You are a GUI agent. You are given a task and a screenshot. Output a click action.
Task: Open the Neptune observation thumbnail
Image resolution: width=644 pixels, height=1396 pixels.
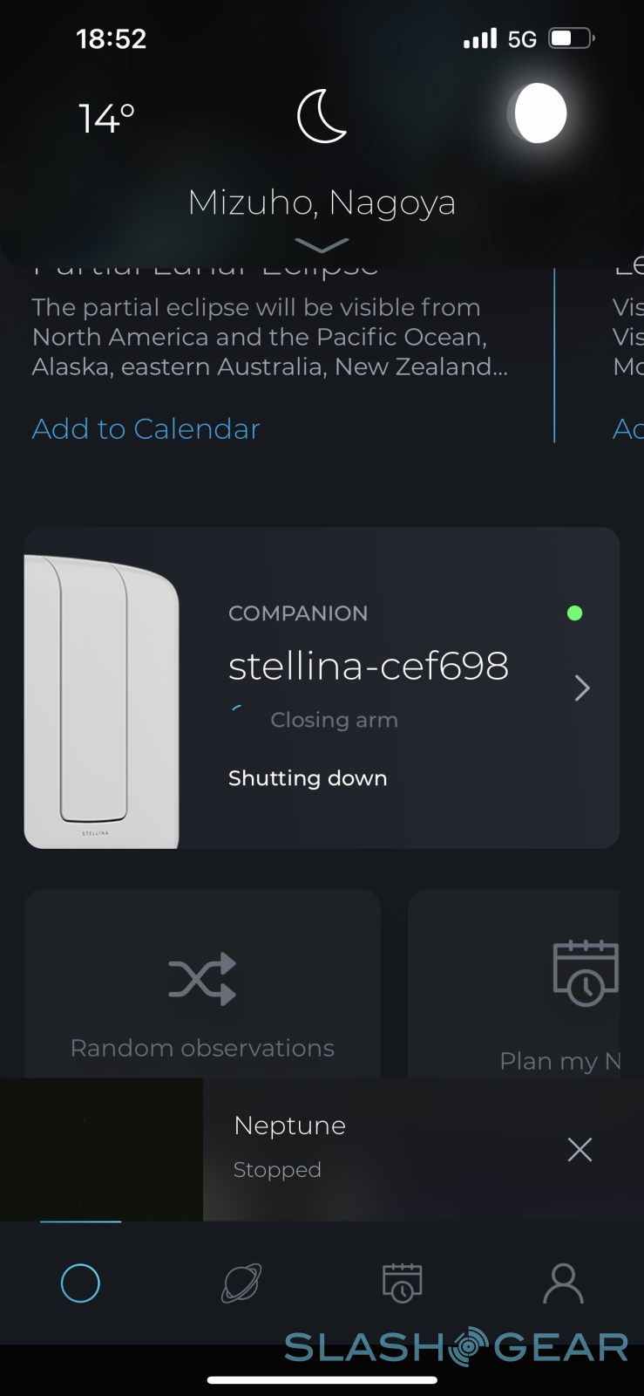pyautogui.click(x=101, y=1149)
